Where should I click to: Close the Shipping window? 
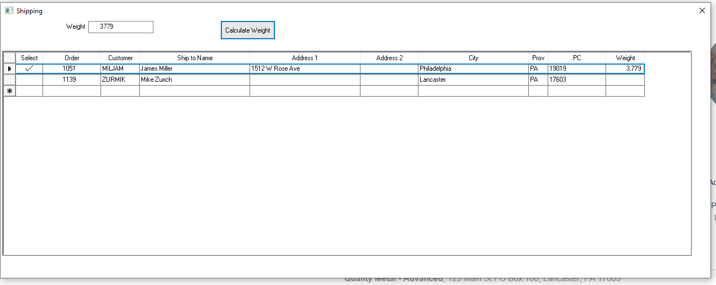click(x=702, y=10)
